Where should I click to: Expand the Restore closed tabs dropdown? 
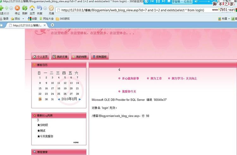45,8
